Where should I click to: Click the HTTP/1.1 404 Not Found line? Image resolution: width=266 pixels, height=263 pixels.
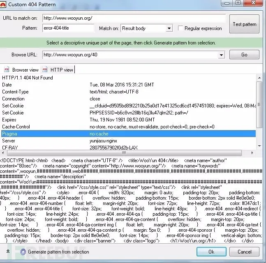click(28, 78)
